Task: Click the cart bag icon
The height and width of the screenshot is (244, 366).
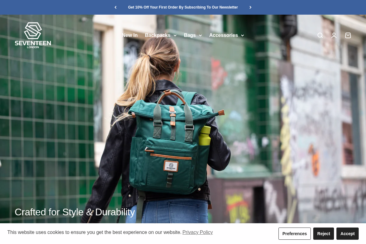Action: coord(348,35)
